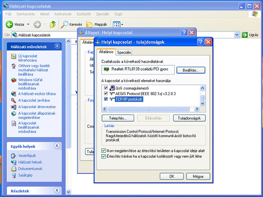Screen dimensions: 263x197
Task: Switch to the Speciális tab in dialog
Action: coord(124,53)
